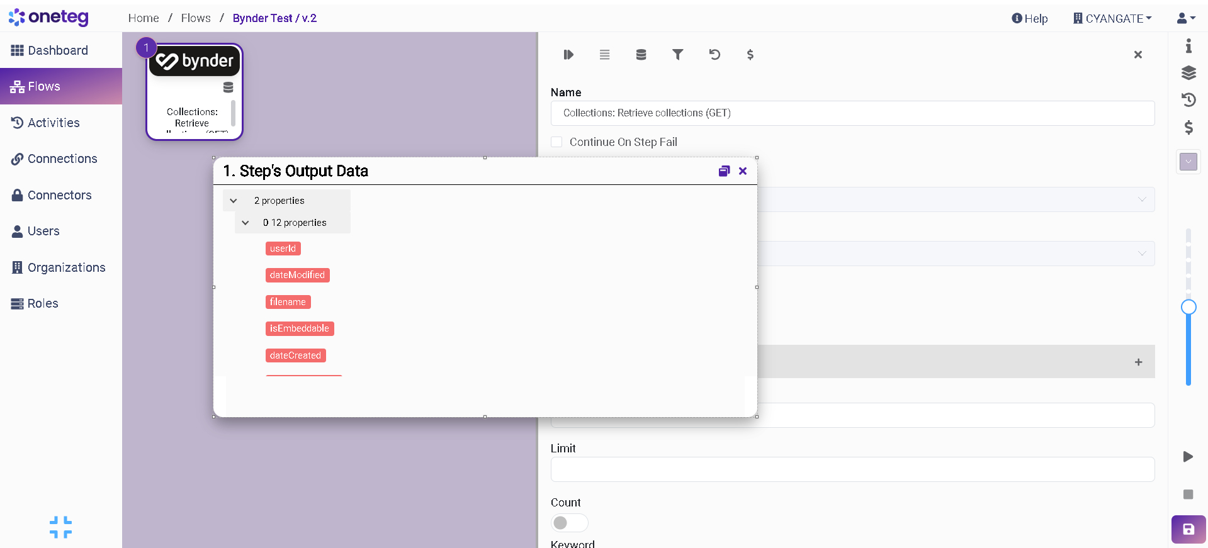This screenshot has width=1208, height=548.
Task: Click the undo arrow icon in step toolbar
Action: click(x=714, y=55)
